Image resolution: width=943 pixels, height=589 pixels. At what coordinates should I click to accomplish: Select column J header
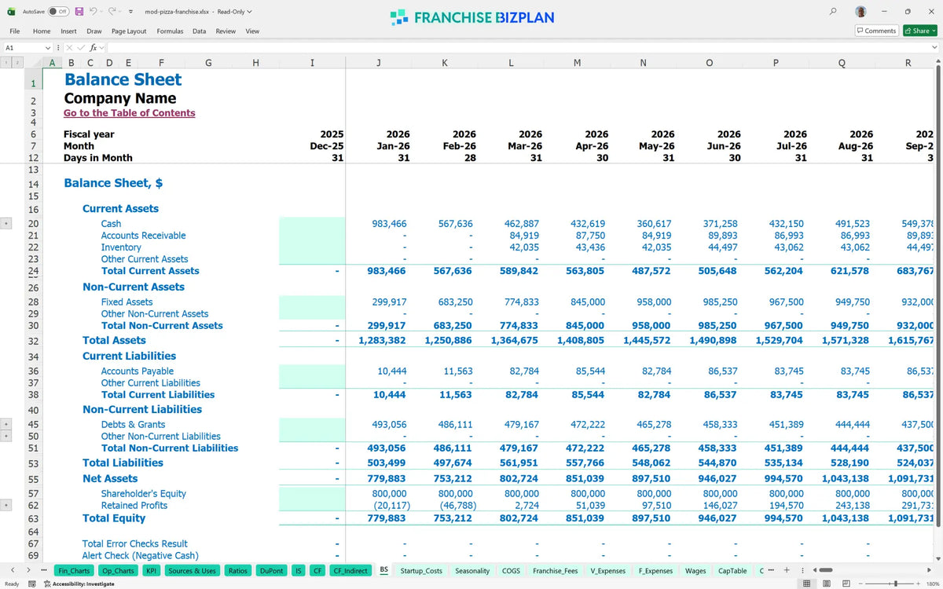(x=379, y=63)
